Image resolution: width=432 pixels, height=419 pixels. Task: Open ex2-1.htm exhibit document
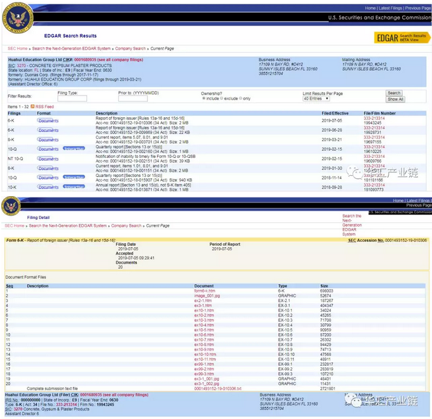coord(203,301)
